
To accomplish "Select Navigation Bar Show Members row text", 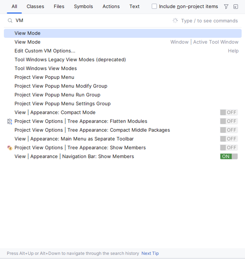I will pos(74,156).
